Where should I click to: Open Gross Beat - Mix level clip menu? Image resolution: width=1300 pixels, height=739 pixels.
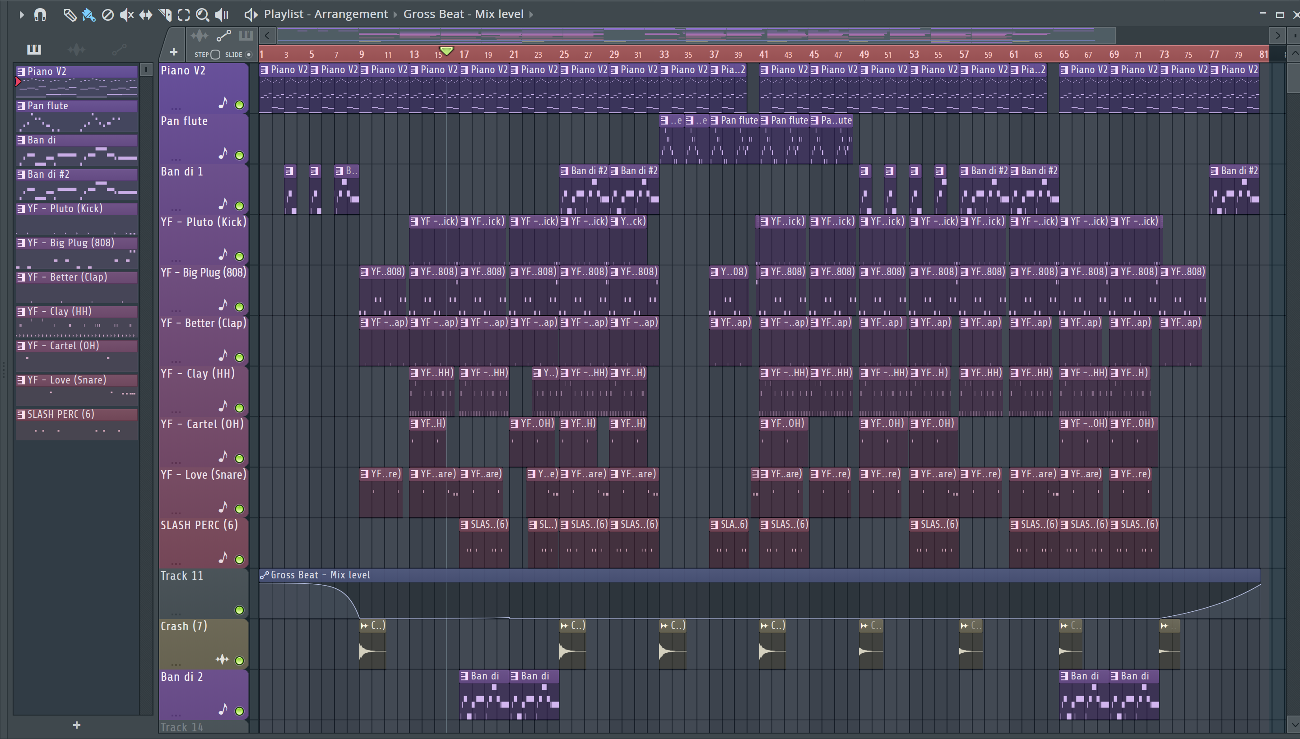264,575
